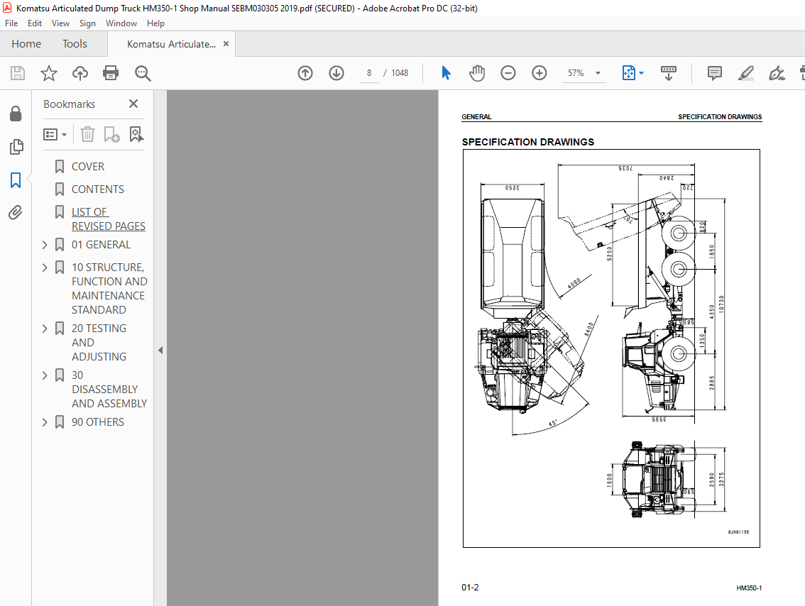Image resolution: width=805 pixels, height=606 pixels.
Task: Click the SPECIFICATION DRAWINGS heading text
Action: click(527, 142)
